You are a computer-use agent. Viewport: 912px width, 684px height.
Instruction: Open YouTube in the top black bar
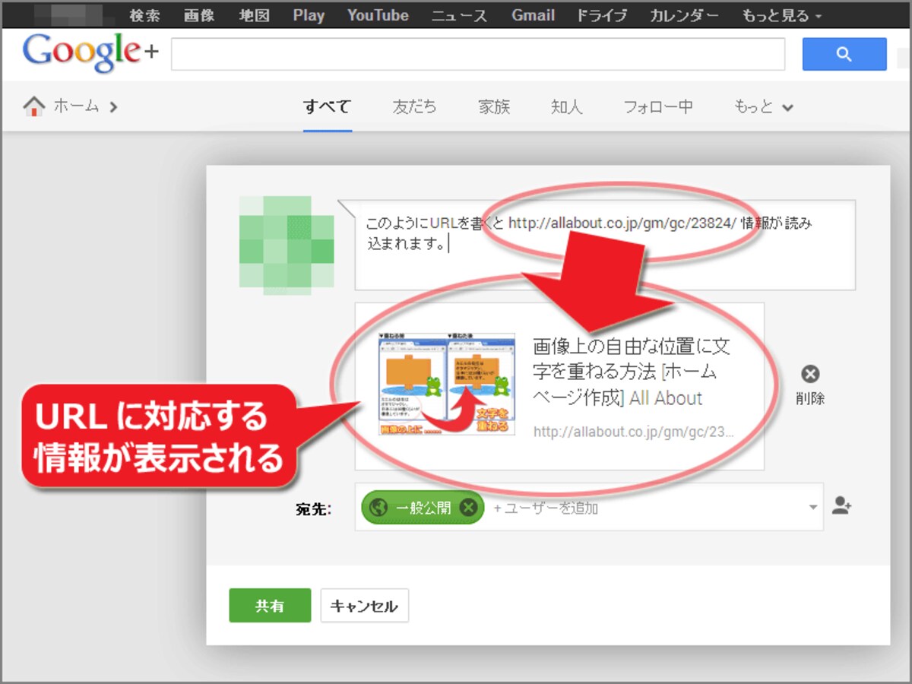click(378, 15)
